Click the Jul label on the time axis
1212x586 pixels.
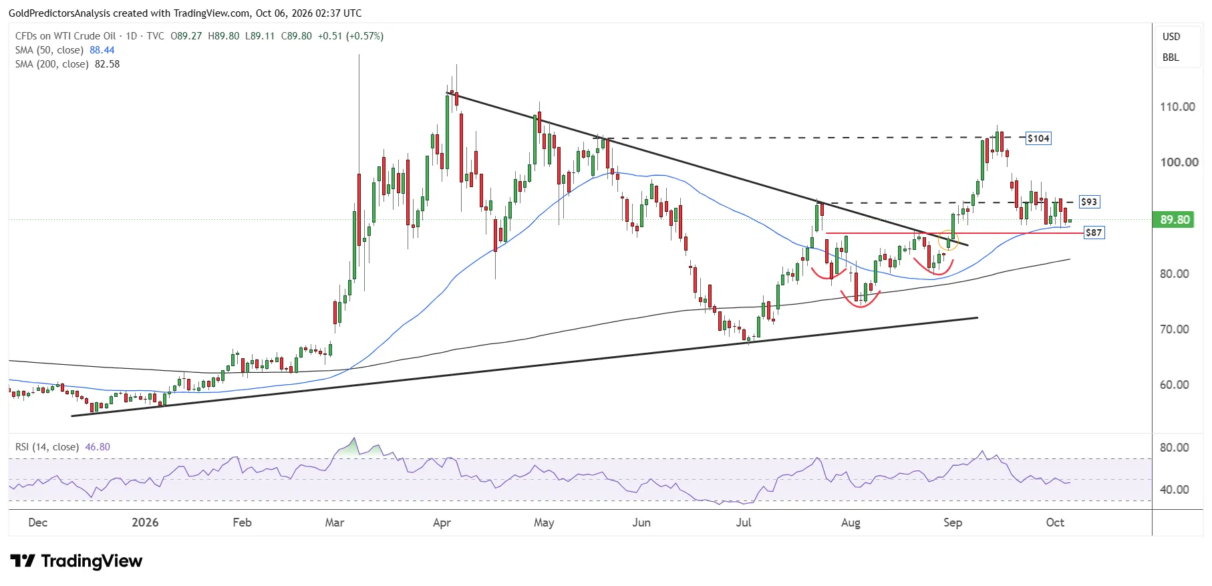click(x=744, y=523)
